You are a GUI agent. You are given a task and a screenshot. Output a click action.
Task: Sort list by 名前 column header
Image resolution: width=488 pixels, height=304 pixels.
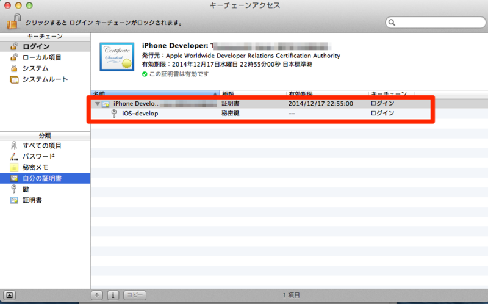pos(156,93)
